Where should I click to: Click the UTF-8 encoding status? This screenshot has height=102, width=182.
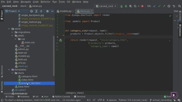pos(101,100)
